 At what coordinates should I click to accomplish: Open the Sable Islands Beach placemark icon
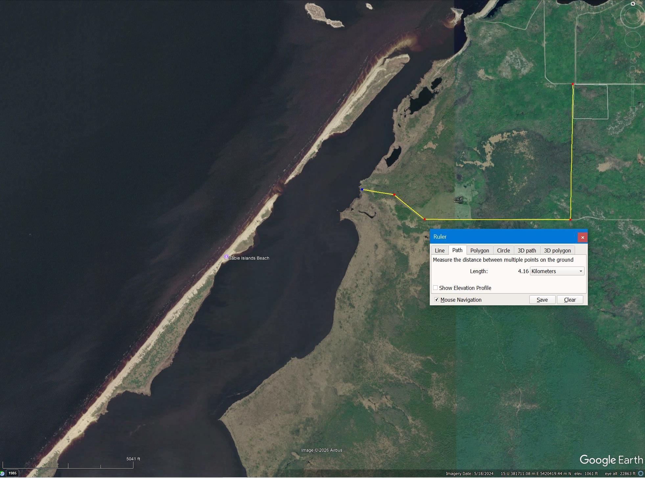[x=226, y=257]
